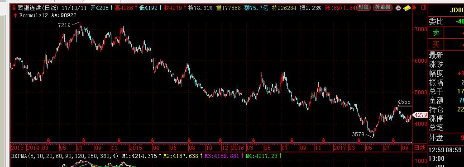The width and height of the screenshot is (464, 167).
Task: Click the green 卖 label in the quote panel
Action: pyautogui.click(x=436, y=33)
